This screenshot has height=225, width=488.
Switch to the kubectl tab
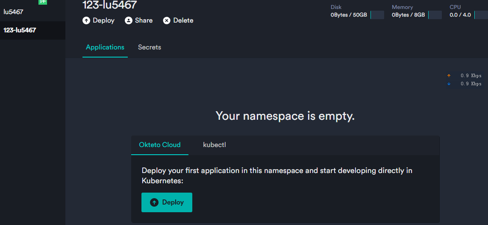pos(215,145)
